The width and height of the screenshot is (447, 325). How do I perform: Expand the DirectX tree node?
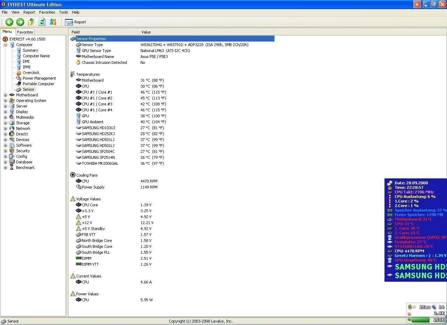coord(5,134)
